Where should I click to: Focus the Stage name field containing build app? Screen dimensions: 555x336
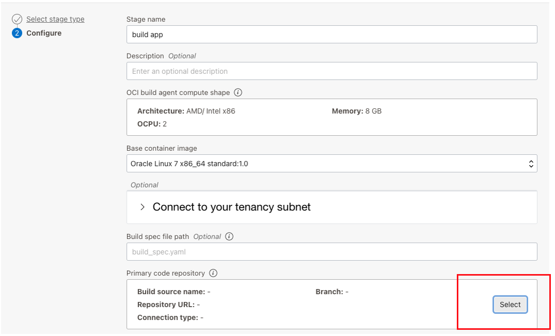coord(331,35)
